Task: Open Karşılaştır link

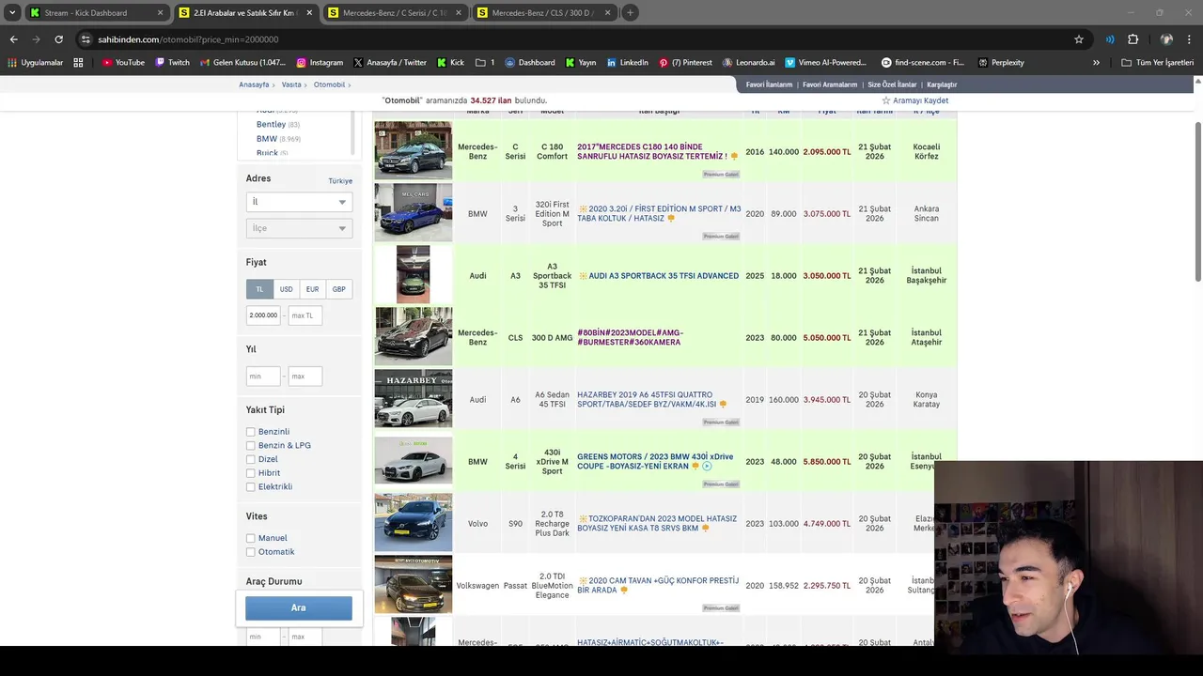Action: click(942, 84)
